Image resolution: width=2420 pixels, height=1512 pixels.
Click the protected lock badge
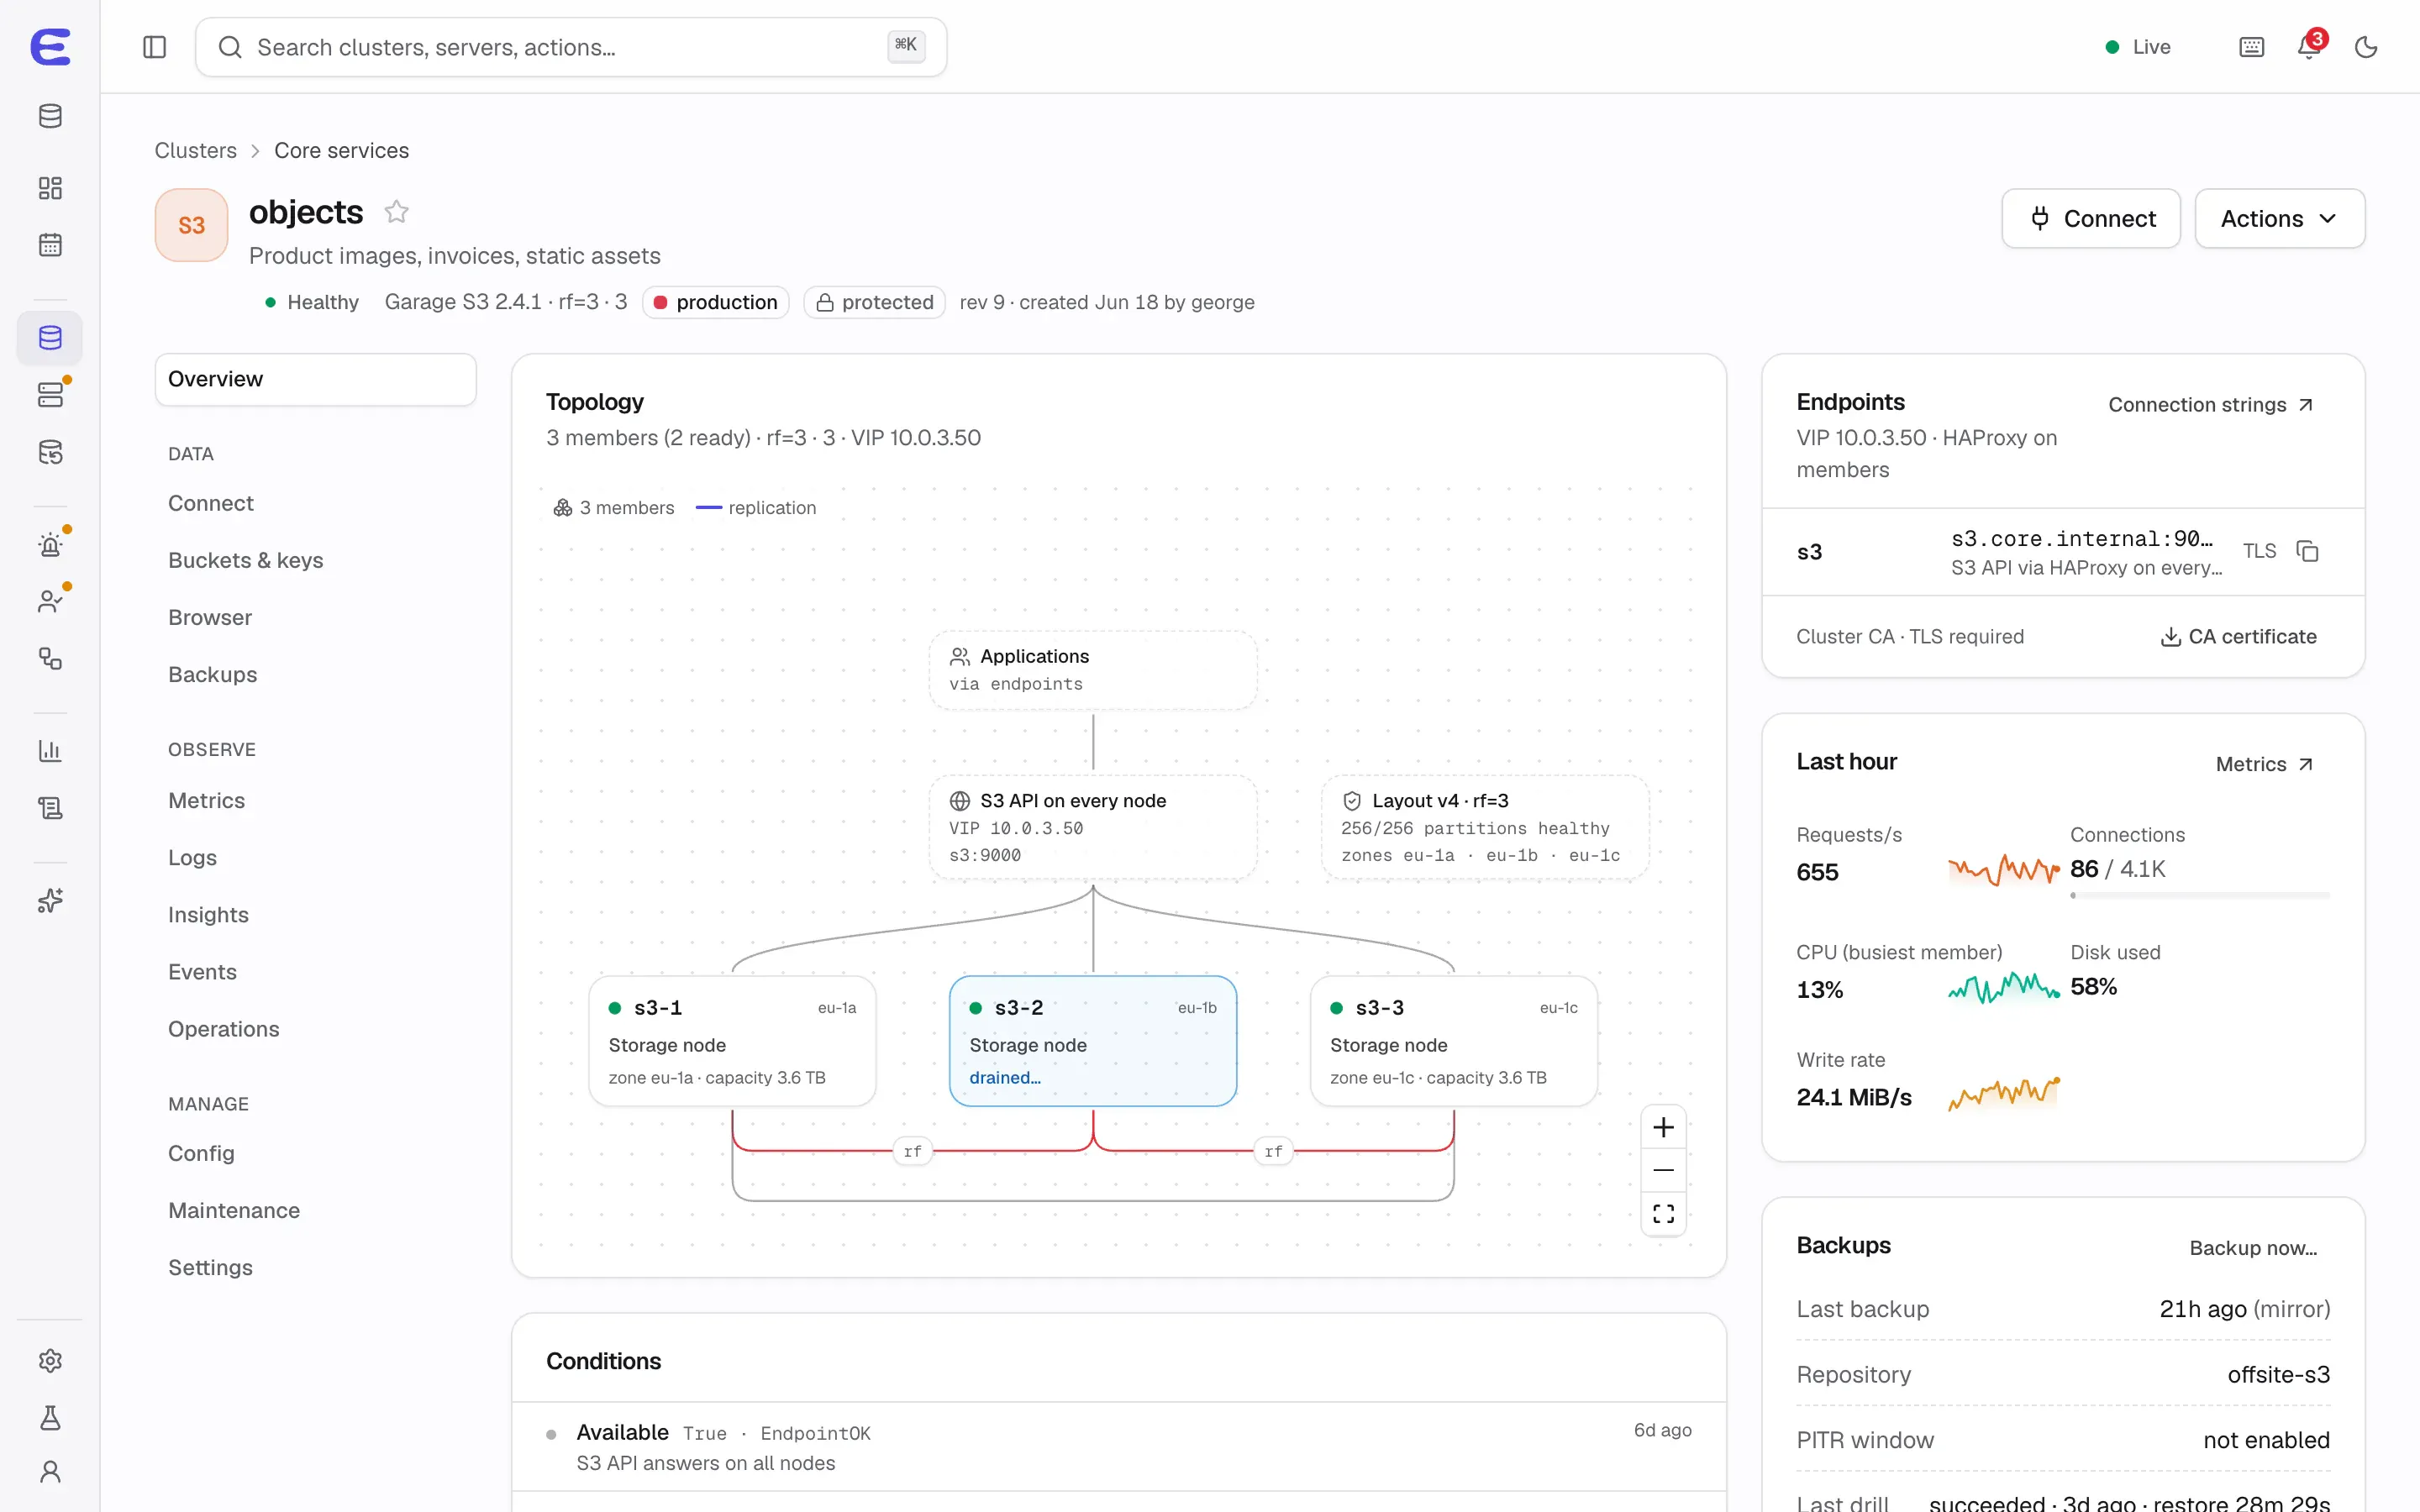click(x=874, y=302)
